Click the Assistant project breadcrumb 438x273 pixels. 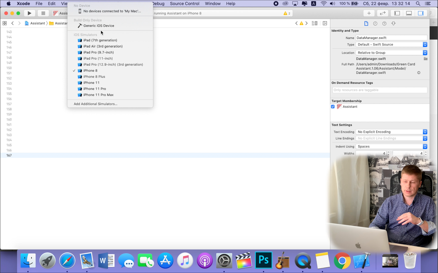pos(35,23)
